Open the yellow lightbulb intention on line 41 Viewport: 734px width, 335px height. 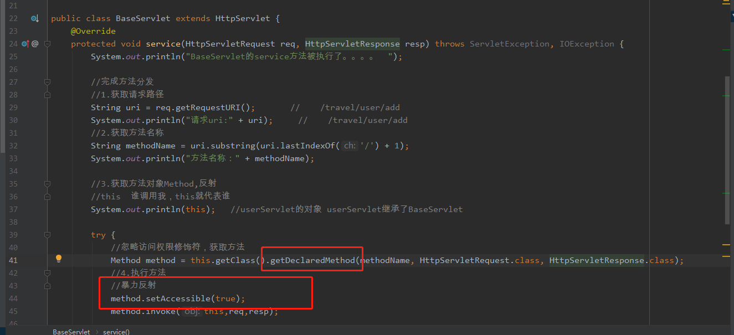click(x=59, y=259)
